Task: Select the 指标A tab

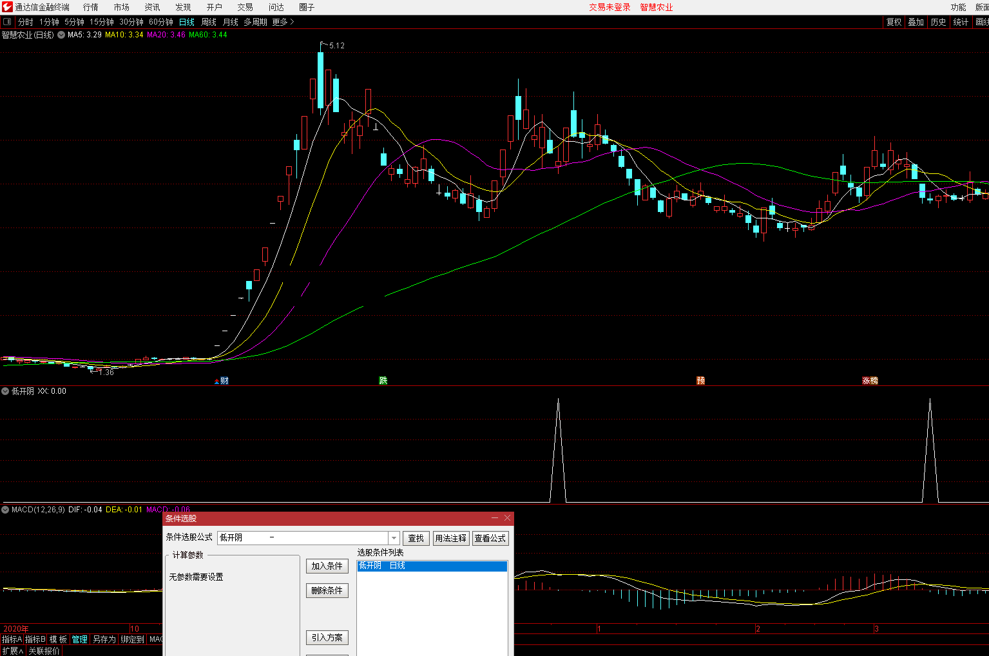Action: 12,639
